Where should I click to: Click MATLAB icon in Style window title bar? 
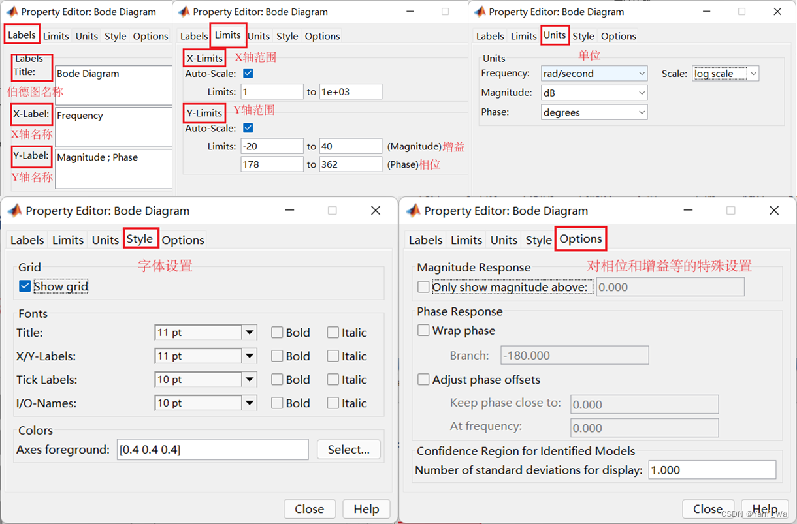[14, 211]
